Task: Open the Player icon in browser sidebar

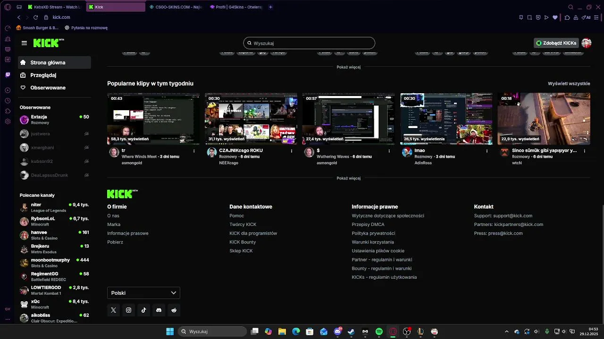Action: click(8, 90)
